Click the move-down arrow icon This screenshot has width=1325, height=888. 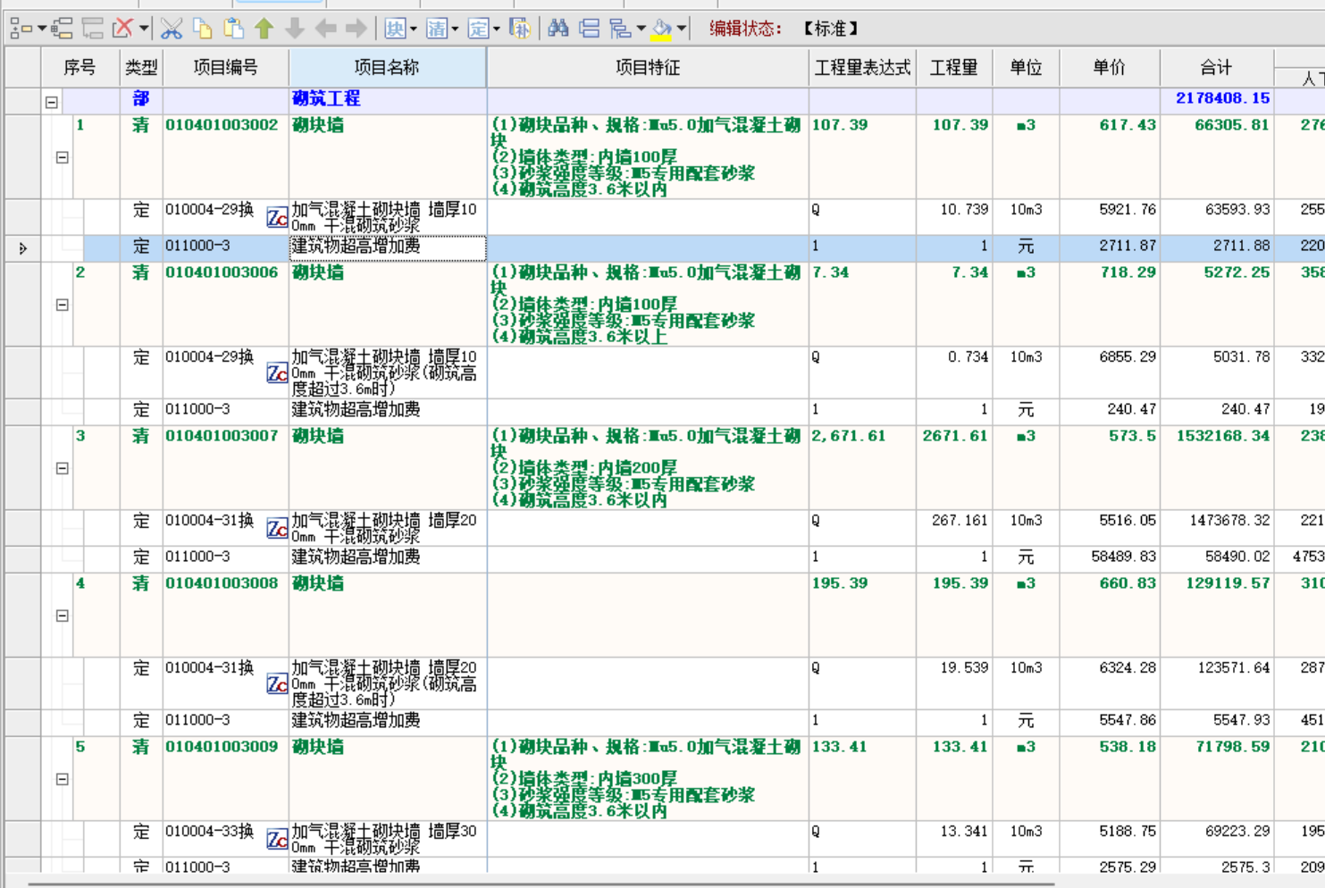coord(295,29)
